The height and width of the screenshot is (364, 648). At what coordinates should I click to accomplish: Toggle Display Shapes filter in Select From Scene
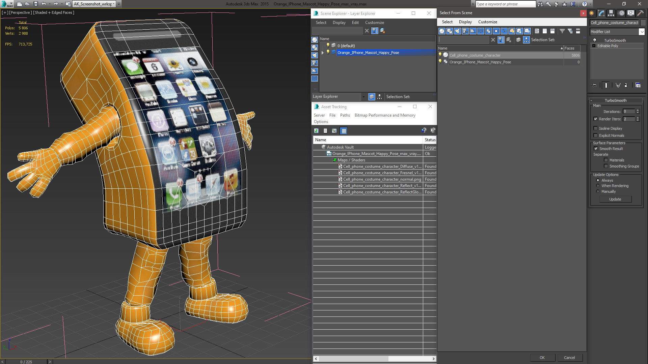450,31
